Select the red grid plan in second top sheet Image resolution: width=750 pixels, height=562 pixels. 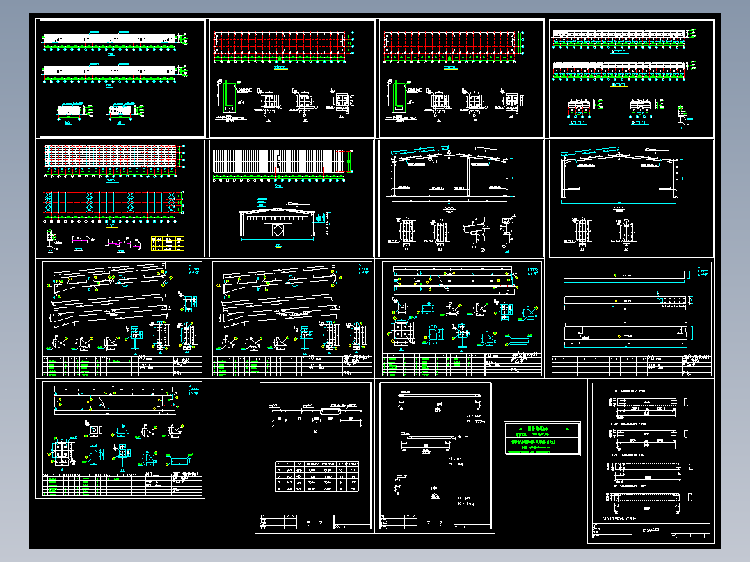pyautogui.click(x=280, y=42)
